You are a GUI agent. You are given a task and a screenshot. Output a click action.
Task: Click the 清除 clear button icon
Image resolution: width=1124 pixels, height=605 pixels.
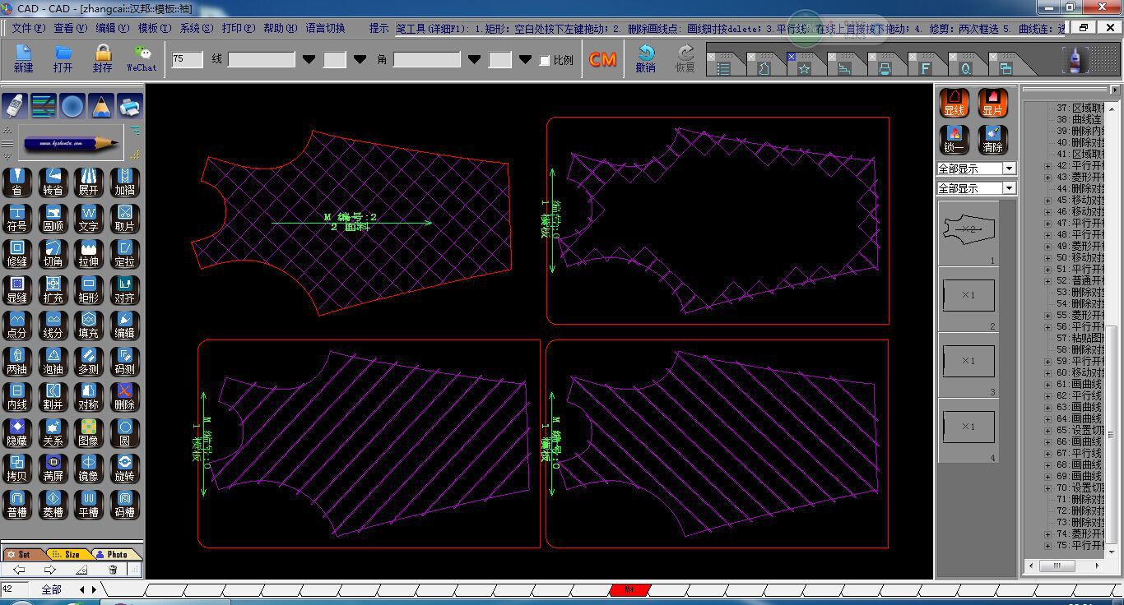tap(993, 139)
